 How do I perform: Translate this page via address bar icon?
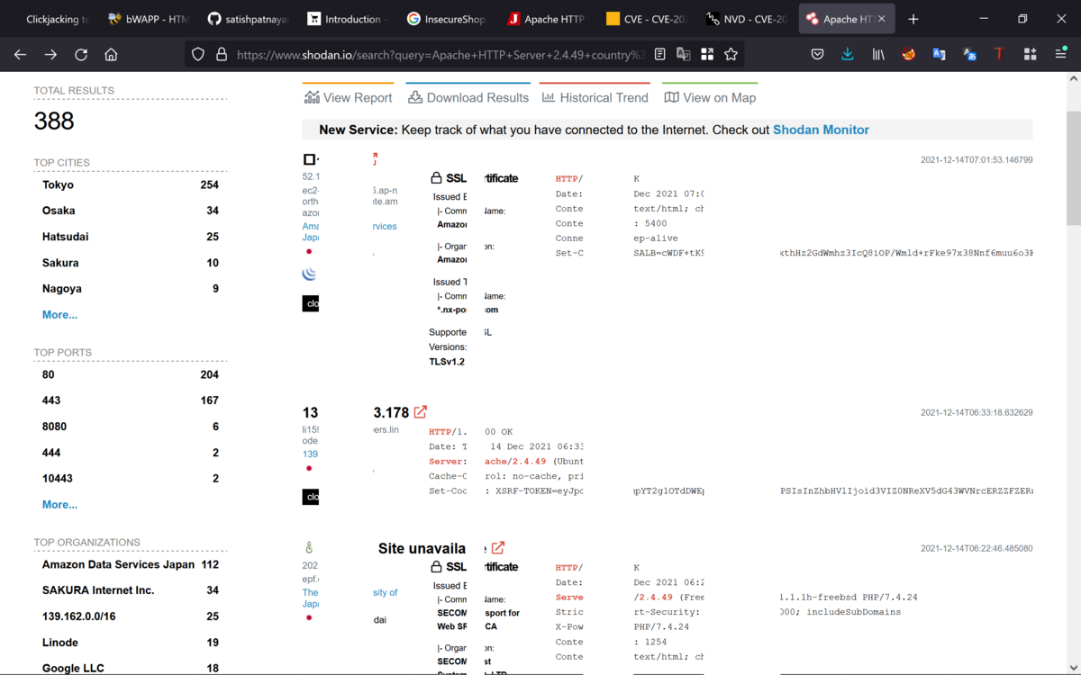684,55
